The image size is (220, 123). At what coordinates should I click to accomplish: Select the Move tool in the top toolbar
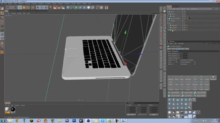click(x=20, y=8)
